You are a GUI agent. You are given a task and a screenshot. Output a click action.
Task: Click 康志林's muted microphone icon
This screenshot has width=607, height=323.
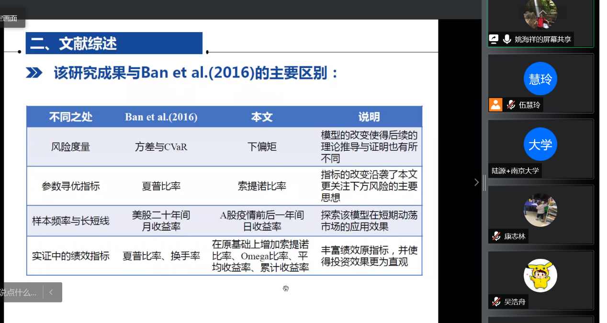496,236
